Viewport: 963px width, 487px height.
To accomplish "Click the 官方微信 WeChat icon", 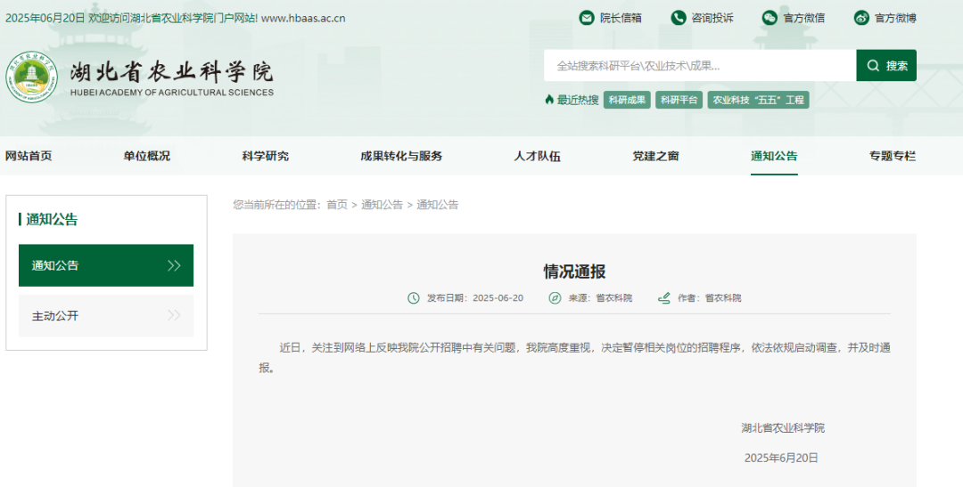I will click(770, 18).
